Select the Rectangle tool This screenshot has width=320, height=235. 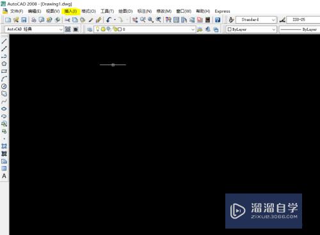tap(4, 71)
